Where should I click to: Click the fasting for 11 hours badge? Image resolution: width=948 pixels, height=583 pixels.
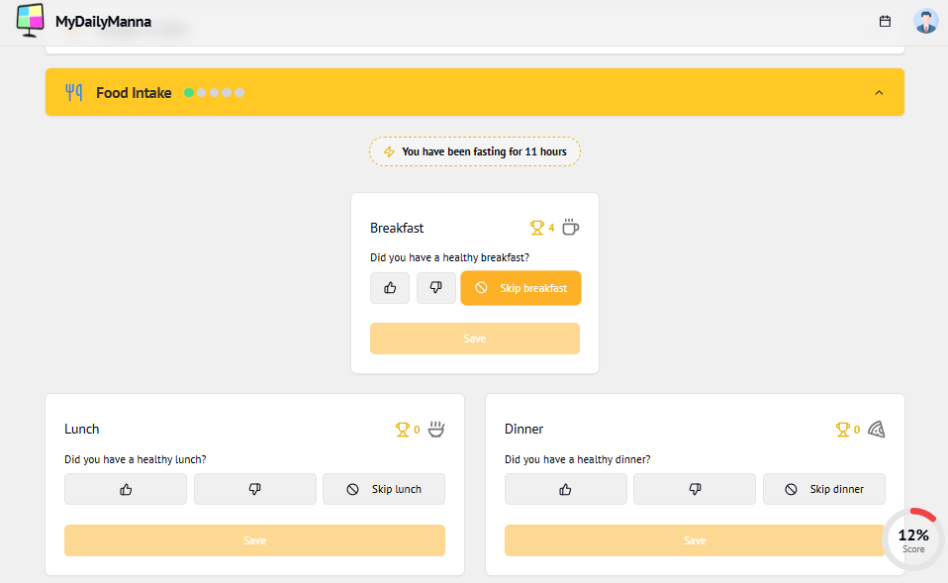click(475, 151)
